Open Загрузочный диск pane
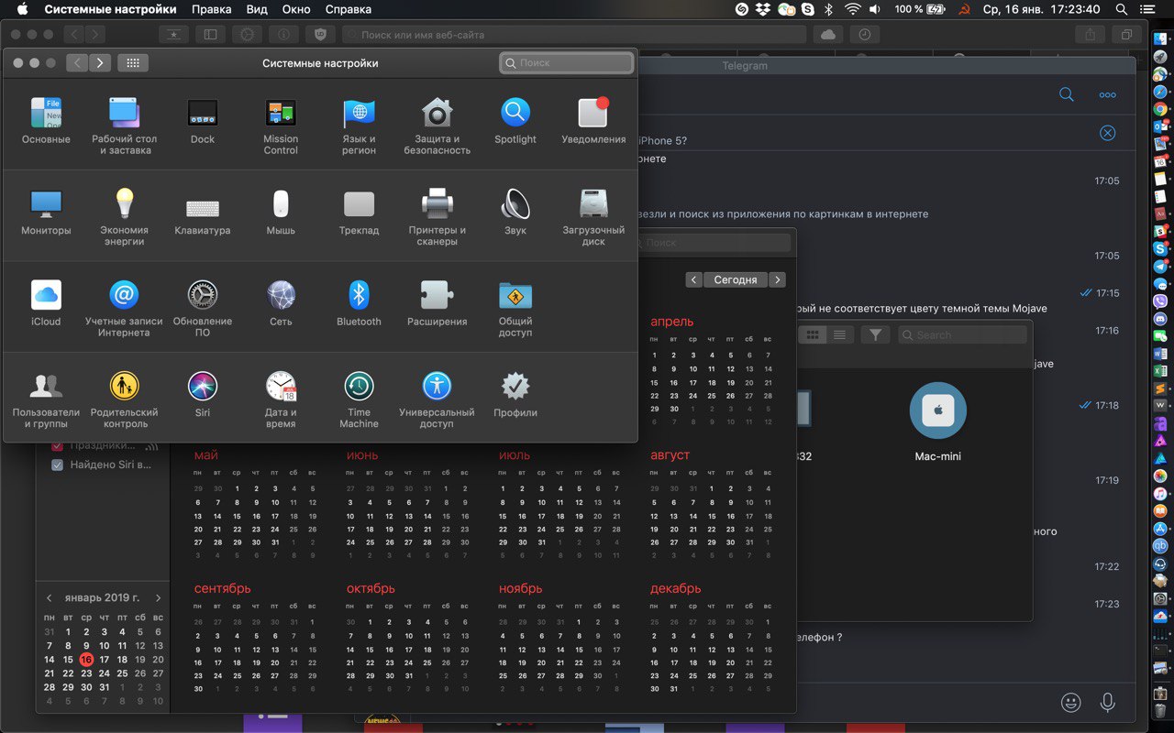This screenshot has width=1174, height=733. tap(593, 217)
